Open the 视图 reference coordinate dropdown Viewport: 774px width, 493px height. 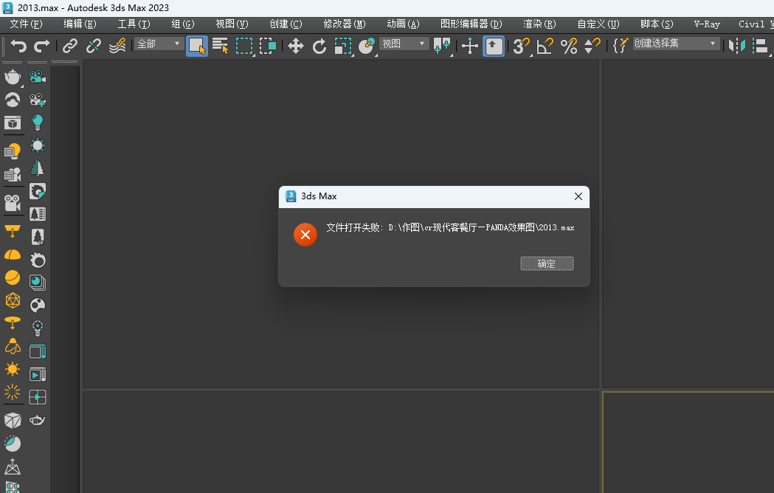point(404,44)
